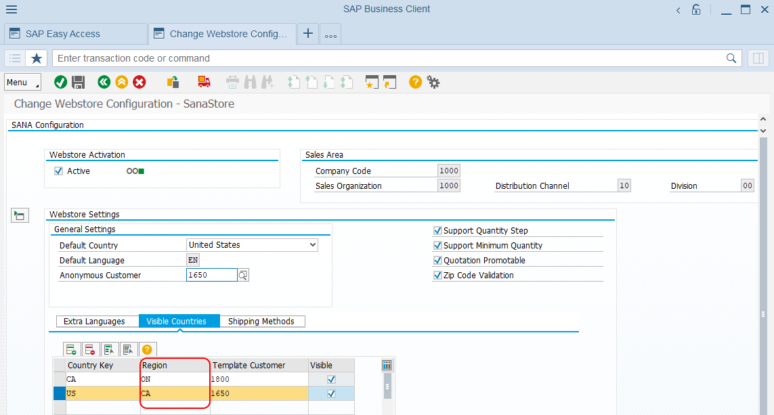Click the Anonymous Customer input field
This screenshot has width=774, height=415.
point(212,276)
